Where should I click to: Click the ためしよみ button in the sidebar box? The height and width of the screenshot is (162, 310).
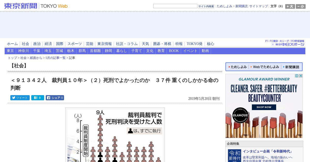[x=237, y=67]
